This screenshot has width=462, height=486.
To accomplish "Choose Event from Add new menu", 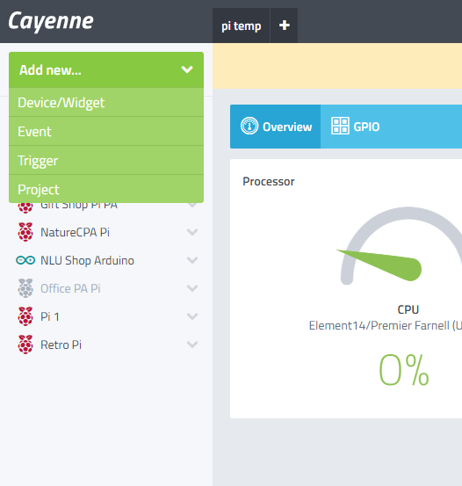I will [x=106, y=132].
